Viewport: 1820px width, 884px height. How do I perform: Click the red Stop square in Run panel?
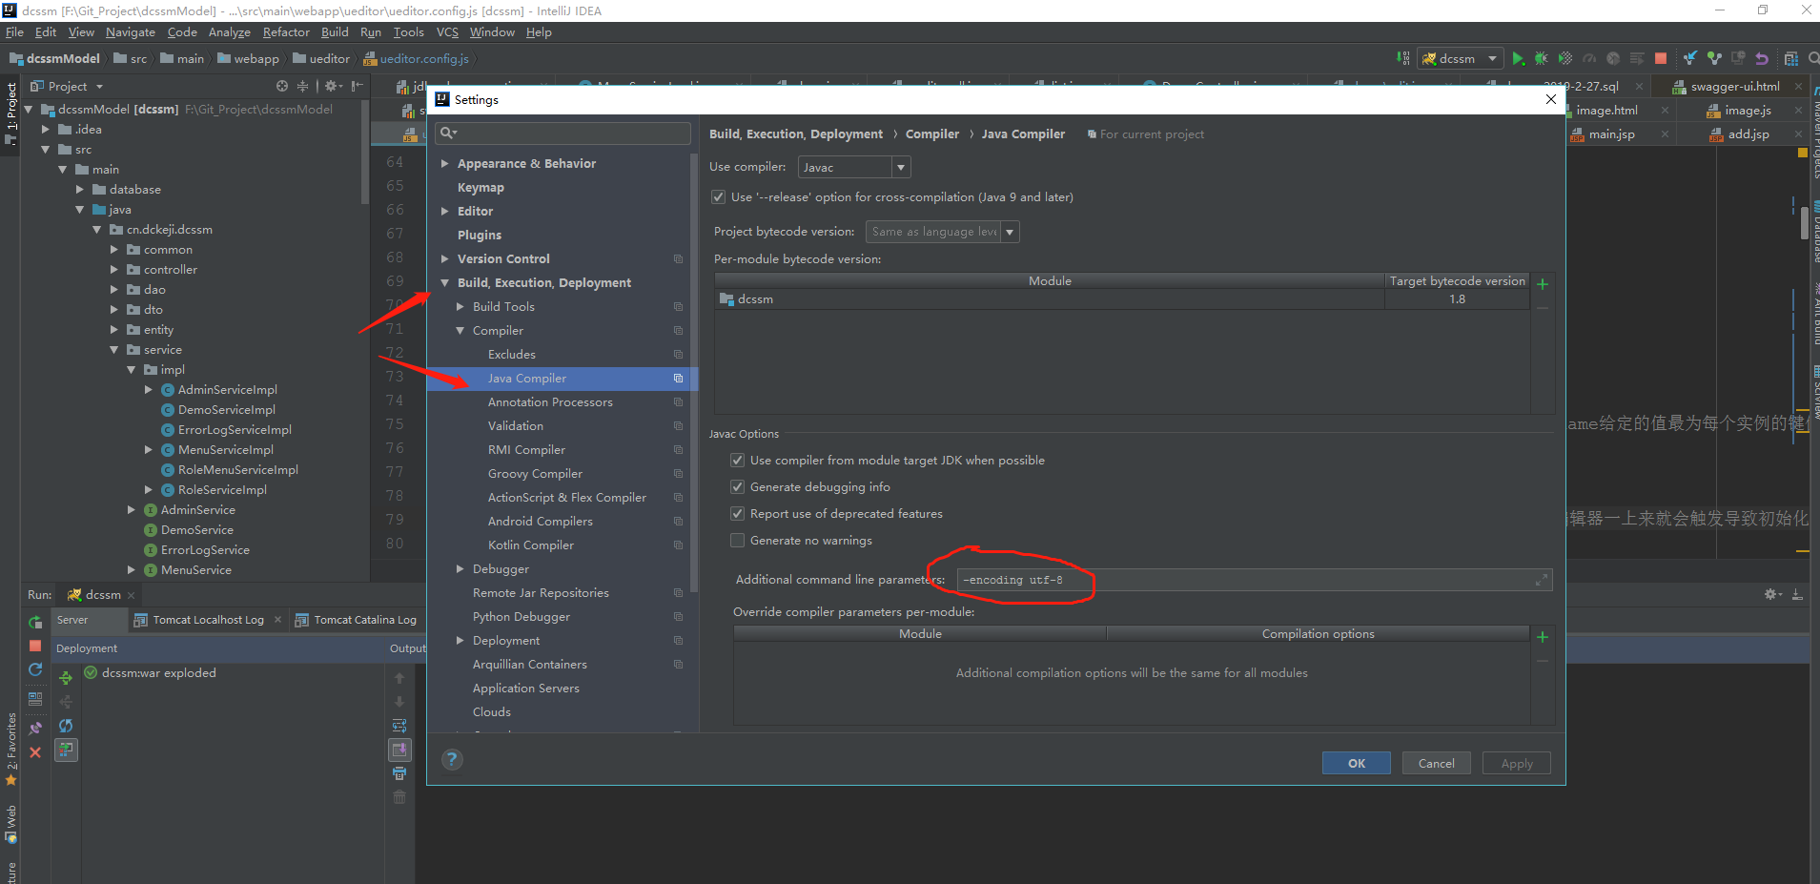pos(35,646)
